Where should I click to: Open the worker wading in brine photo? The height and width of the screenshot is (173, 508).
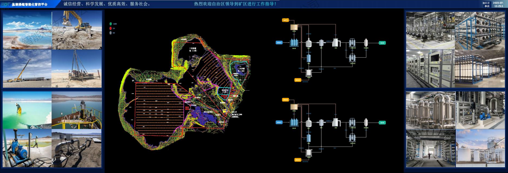tap(27, 110)
